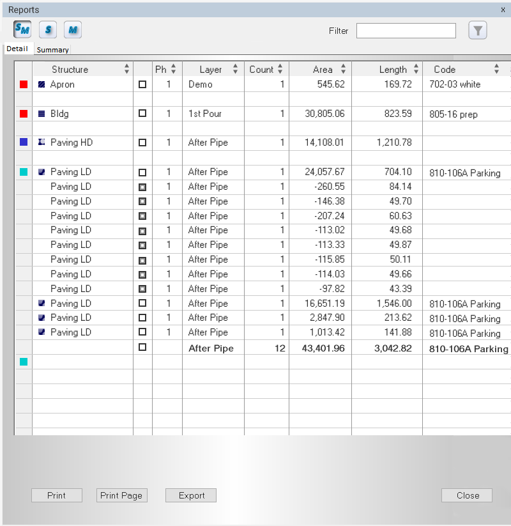The width and height of the screenshot is (511, 526).
Task: Click the funnel filter icon
Action: (x=477, y=30)
